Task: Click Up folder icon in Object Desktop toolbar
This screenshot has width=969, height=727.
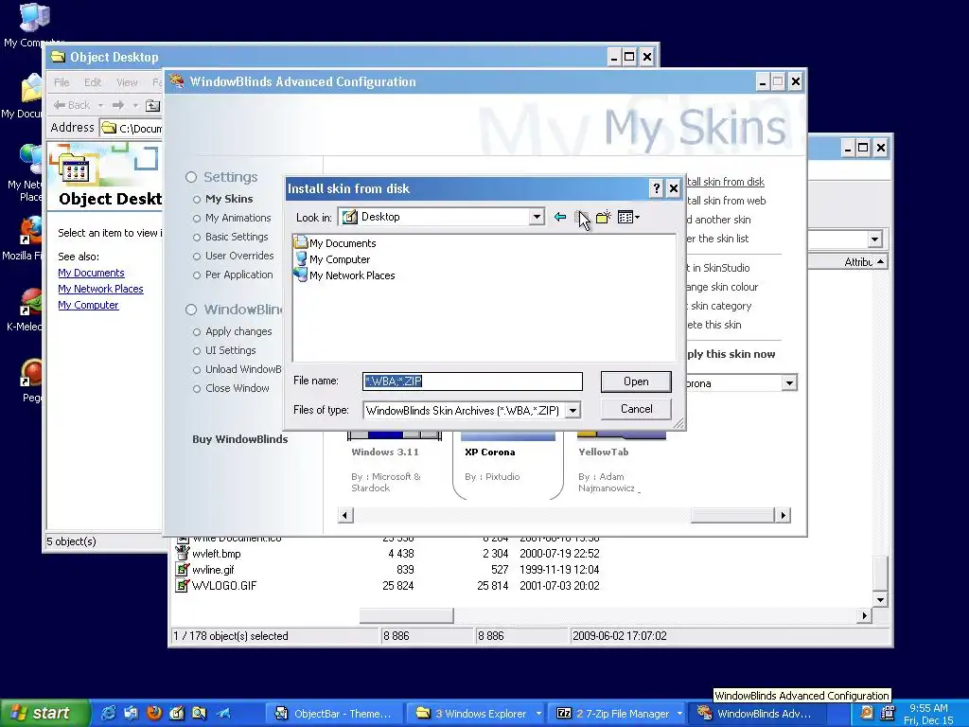Action: (x=152, y=106)
